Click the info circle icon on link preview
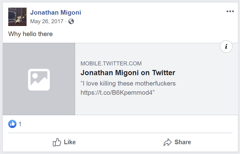This screenshot has height=154, width=240. click(x=226, y=46)
